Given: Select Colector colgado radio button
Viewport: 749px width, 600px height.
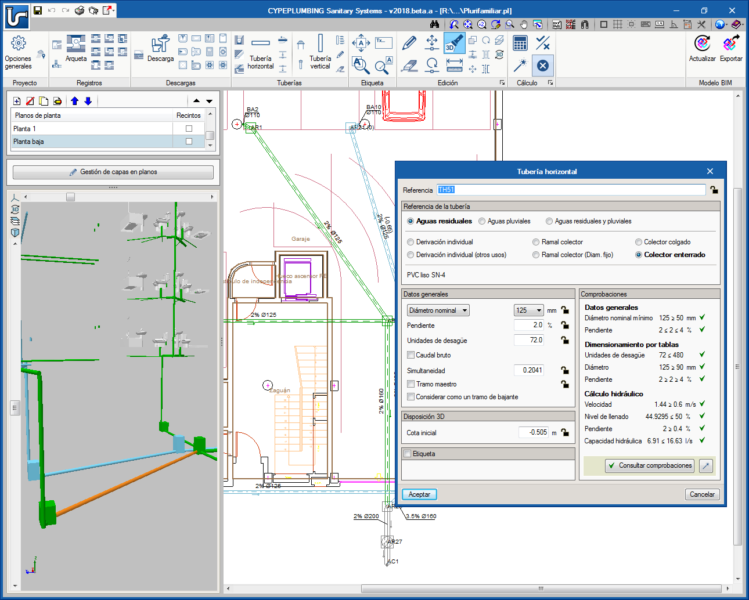Looking at the screenshot, I should coord(639,242).
